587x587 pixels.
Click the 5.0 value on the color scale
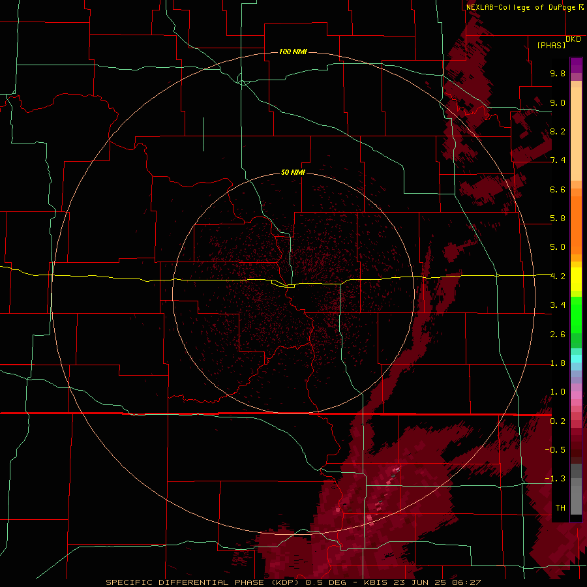tap(558, 247)
